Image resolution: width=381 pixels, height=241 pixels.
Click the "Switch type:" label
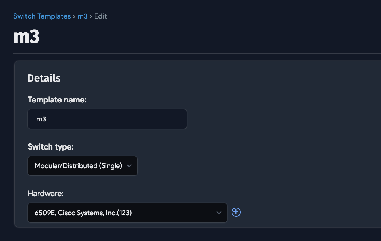coord(51,147)
